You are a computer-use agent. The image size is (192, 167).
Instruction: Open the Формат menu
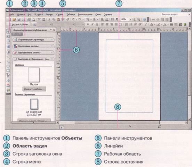[49, 15]
